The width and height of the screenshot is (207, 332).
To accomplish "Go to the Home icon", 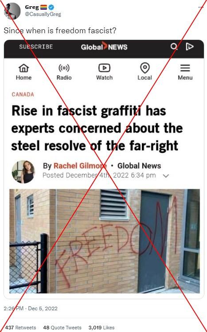I will click(23, 68).
